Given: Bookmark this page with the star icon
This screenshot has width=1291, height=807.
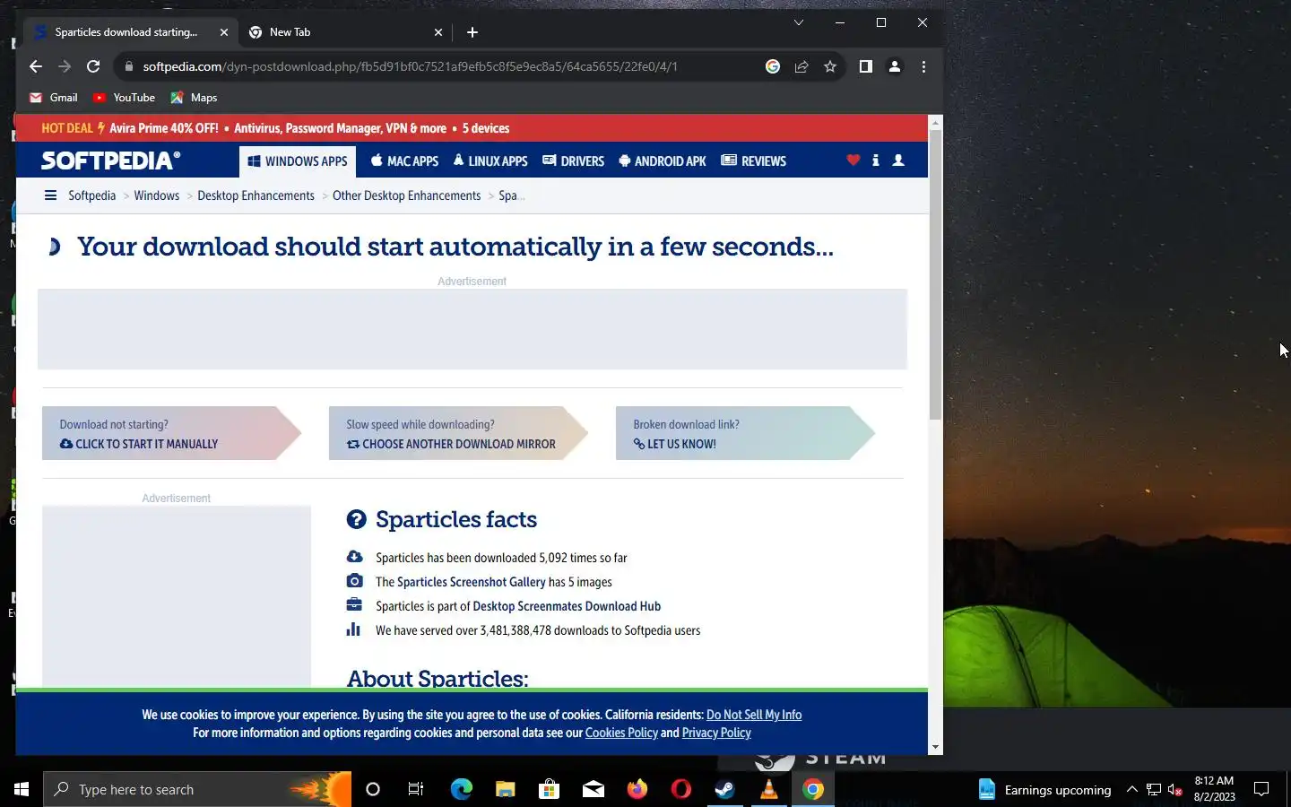Looking at the screenshot, I should [830, 66].
